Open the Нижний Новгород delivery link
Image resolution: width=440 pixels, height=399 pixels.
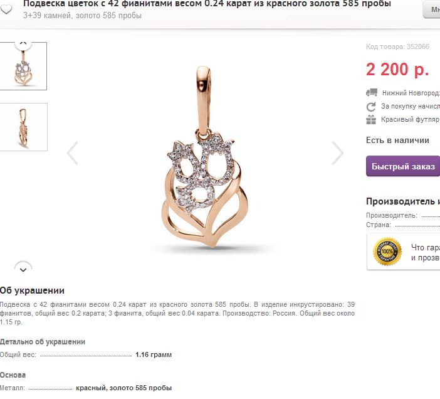coord(411,93)
